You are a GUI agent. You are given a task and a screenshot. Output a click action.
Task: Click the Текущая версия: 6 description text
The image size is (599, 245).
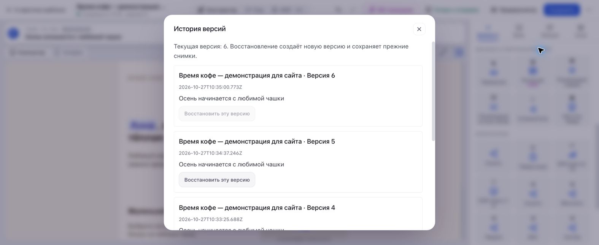coord(291,51)
